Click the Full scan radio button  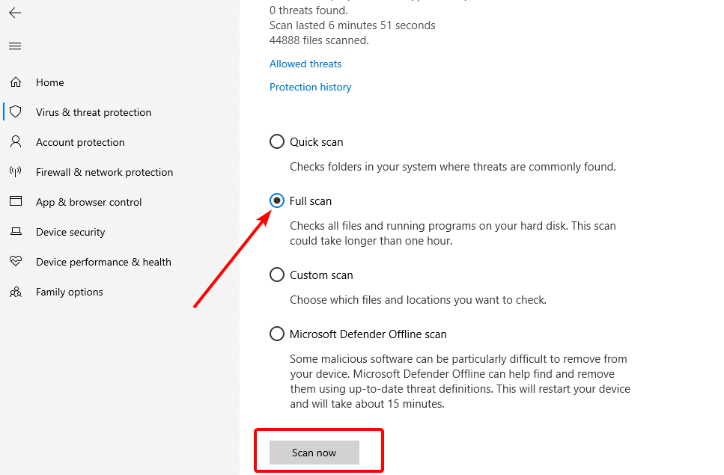pos(277,200)
